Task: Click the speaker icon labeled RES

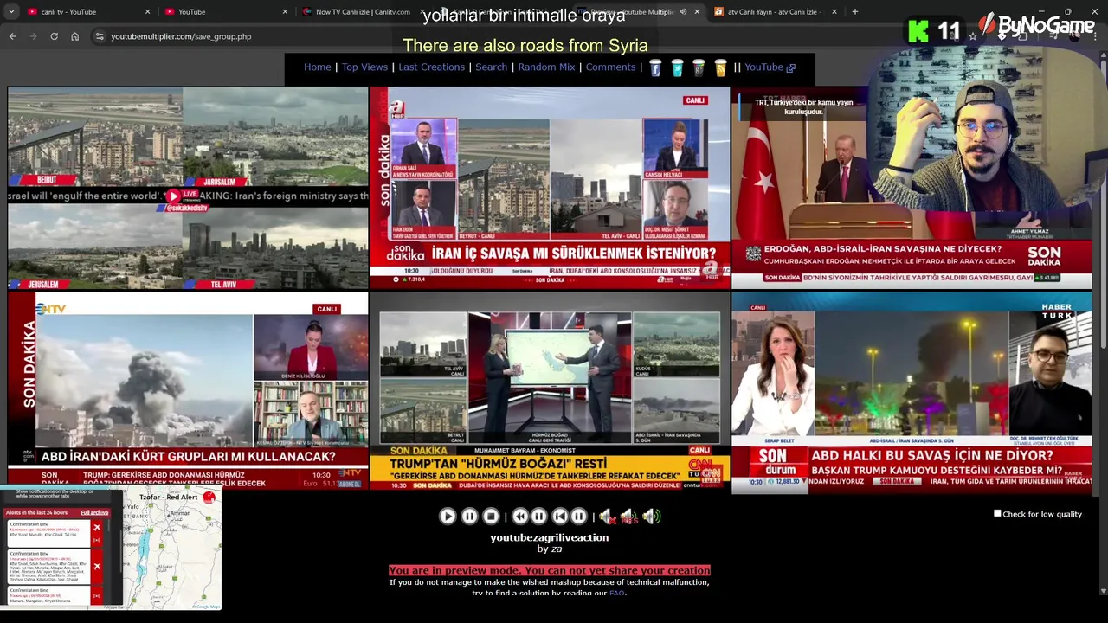Action: pyautogui.click(x=629, y=517)
